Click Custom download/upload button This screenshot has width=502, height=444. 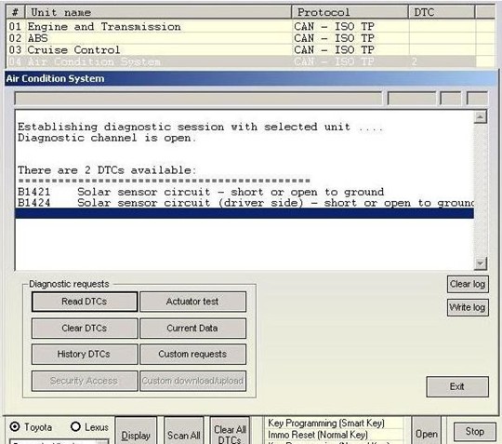(192, 381)
